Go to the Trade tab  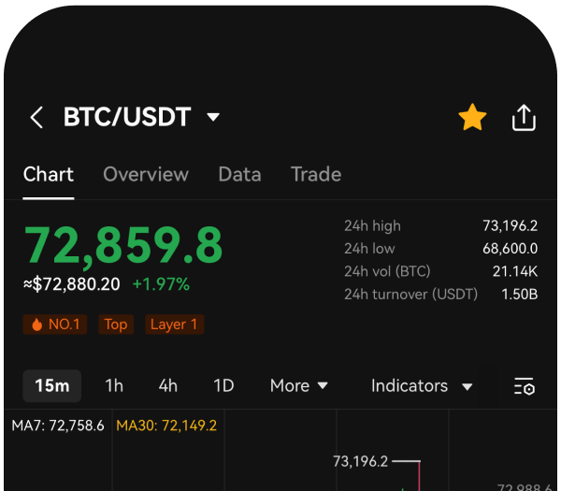pyautogui.click(x=316, y=175)
